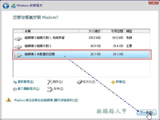The height and width of the screenshot is (120, 160).
Task: Open the Windows 無法安裝在此磁碟機 details link
Action: (46, 100)
